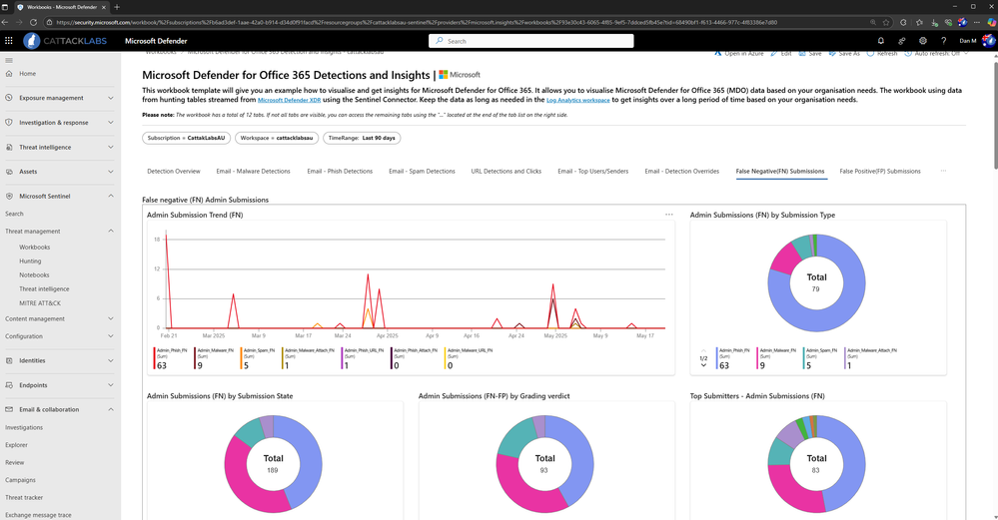Click browser back arrow

click(x=6, y=22)
